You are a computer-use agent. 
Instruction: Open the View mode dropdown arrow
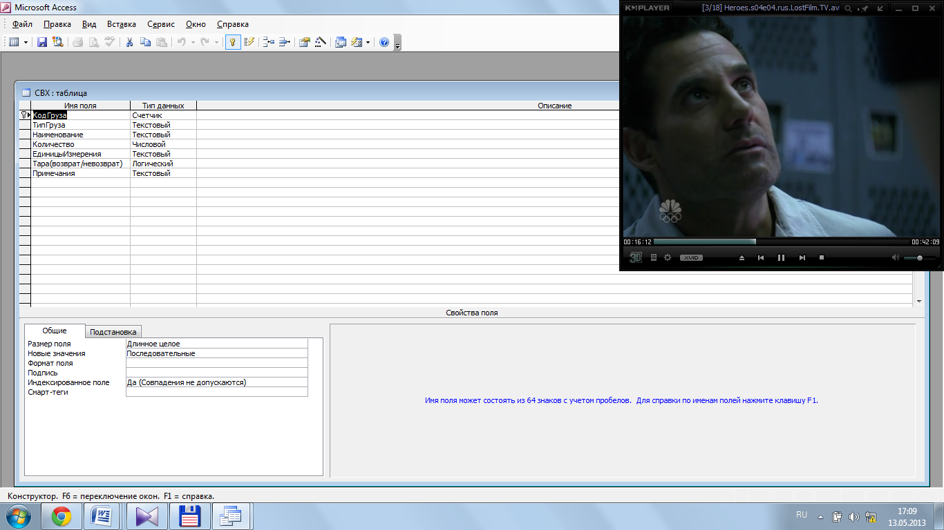click(26, 42)
